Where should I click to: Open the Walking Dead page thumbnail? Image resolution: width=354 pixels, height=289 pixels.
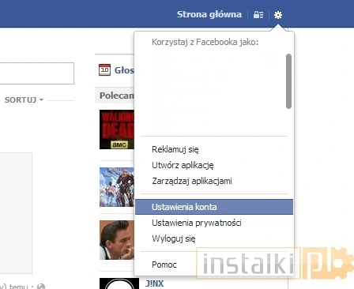[x=117, y=129]
